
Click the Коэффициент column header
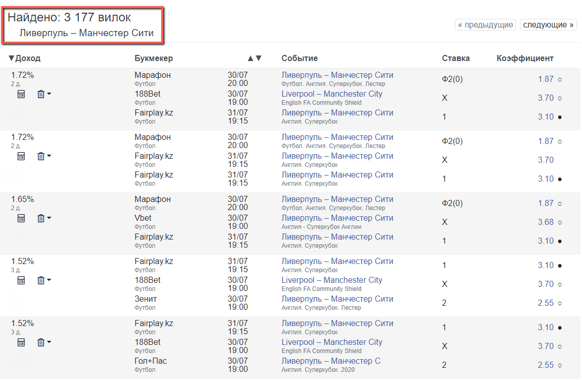pos(525,59)
